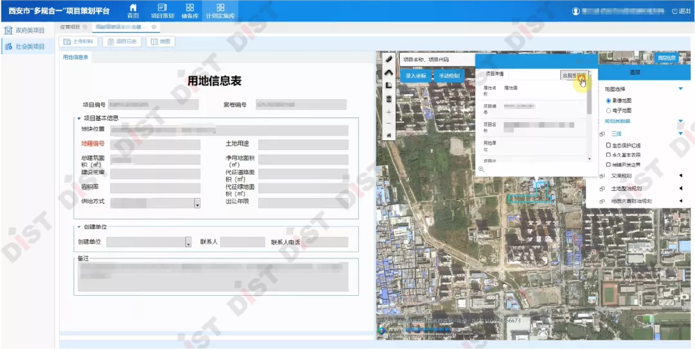Expand the 土地整治规划 layer group

click(680, 188)
